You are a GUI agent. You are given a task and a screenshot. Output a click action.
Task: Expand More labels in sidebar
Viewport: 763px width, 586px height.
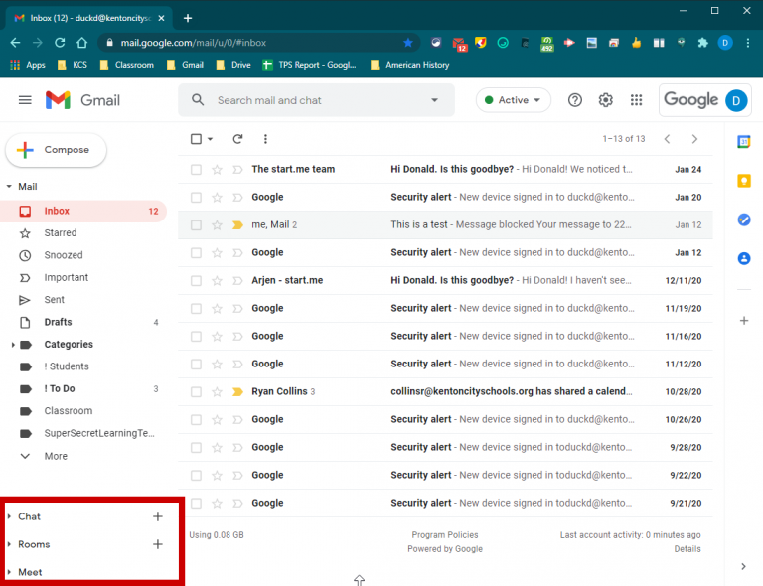56,456
